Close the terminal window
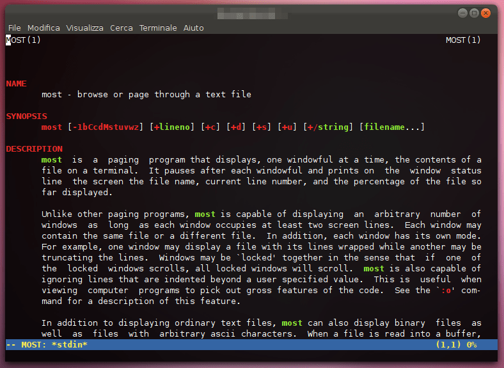This screenshot has width=504, height=368. [x=485, y=13]
